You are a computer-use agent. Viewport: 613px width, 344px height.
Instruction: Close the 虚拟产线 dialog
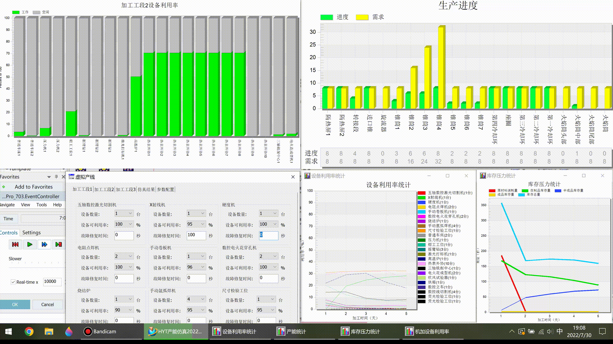[293, 177]
